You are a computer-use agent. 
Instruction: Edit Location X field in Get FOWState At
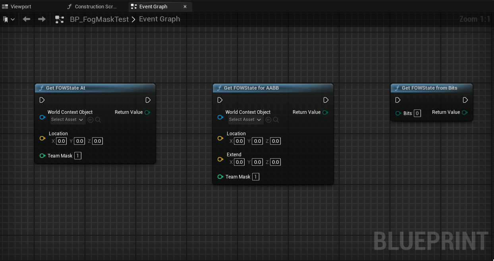pyautogui.click(x=61, y=141)
